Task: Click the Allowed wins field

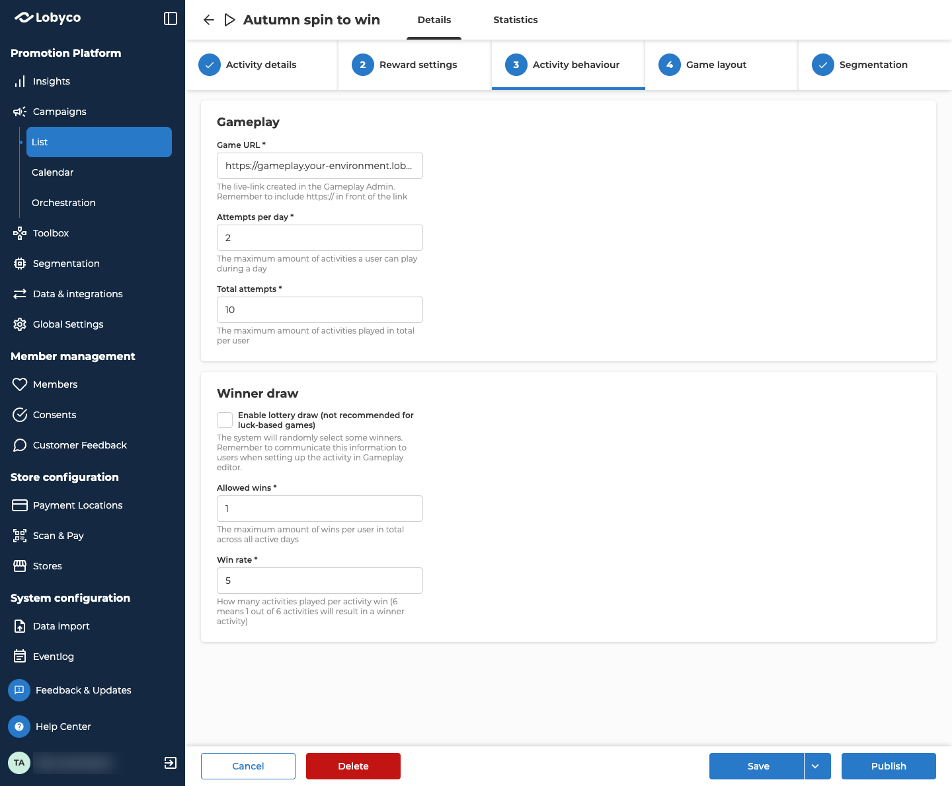Action: [x=320, y=509]
